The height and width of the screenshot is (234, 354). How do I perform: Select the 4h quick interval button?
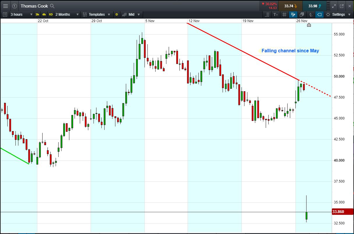(x=44, y=14)
